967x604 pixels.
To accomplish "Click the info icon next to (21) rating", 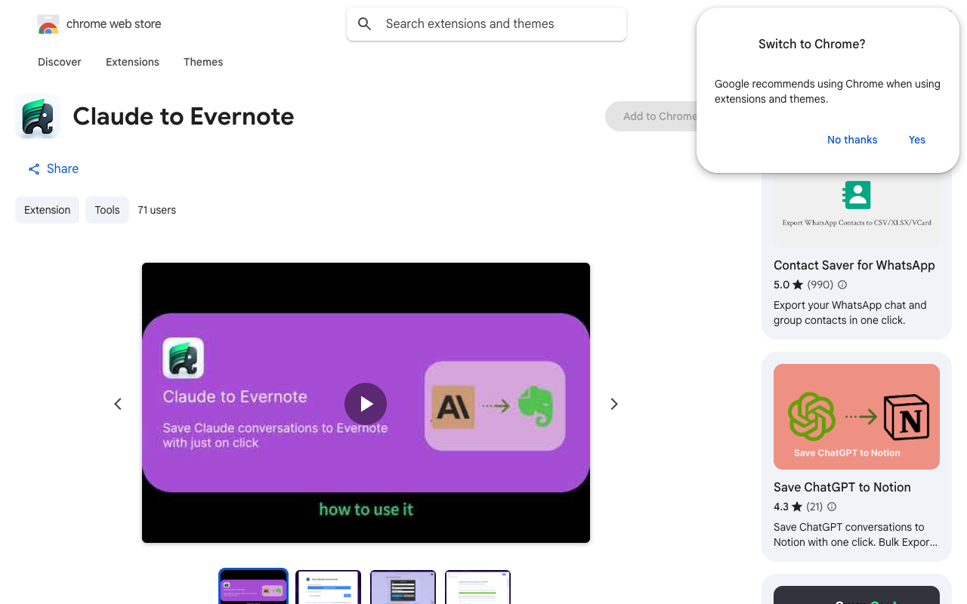I will tap(832, 507).
